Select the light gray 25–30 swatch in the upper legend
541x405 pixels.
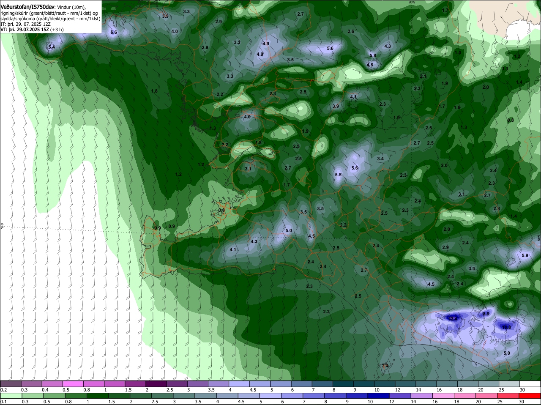[509, 384]
